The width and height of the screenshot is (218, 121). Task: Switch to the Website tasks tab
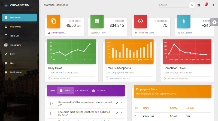click(82, 91)
